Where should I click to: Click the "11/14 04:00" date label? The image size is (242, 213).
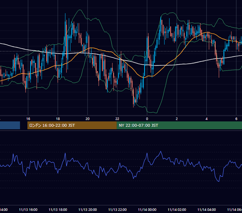(207, 209)
